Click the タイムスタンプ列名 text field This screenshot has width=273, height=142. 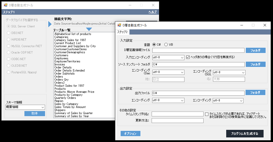pos(177,114)
